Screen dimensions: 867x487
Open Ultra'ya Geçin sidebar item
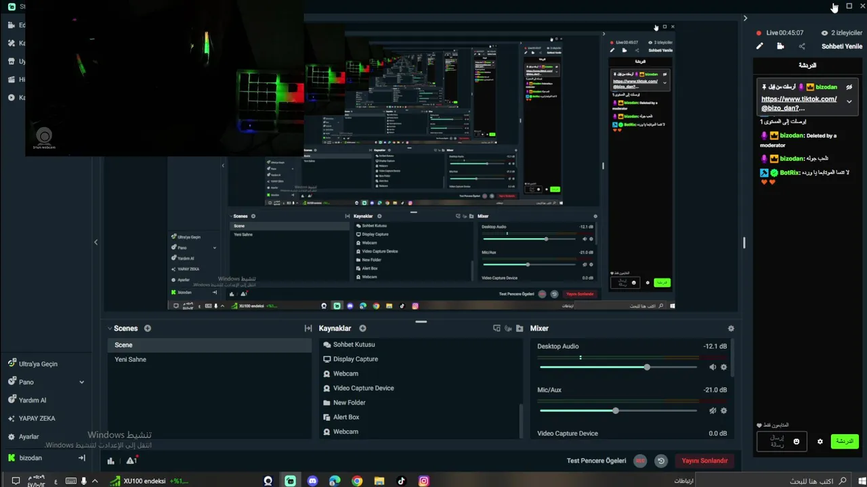(38, 364)
